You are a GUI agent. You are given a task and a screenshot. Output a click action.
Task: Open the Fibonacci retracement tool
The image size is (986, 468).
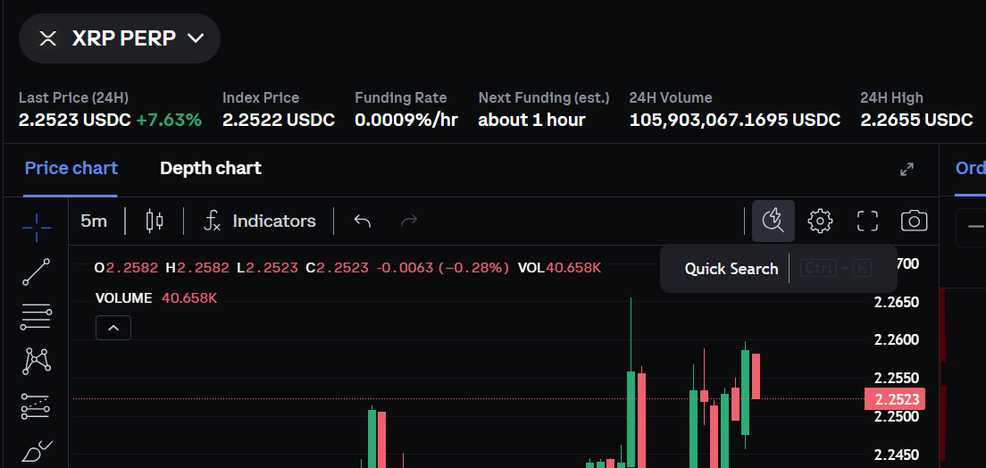[37, 315]
